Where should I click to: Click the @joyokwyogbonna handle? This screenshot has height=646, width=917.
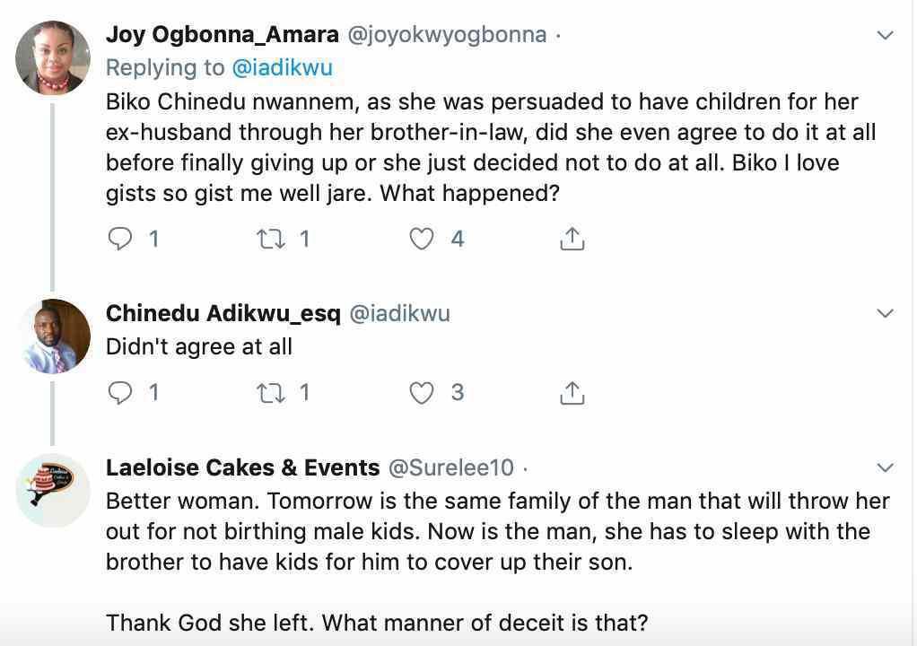[x=449, y=34]
